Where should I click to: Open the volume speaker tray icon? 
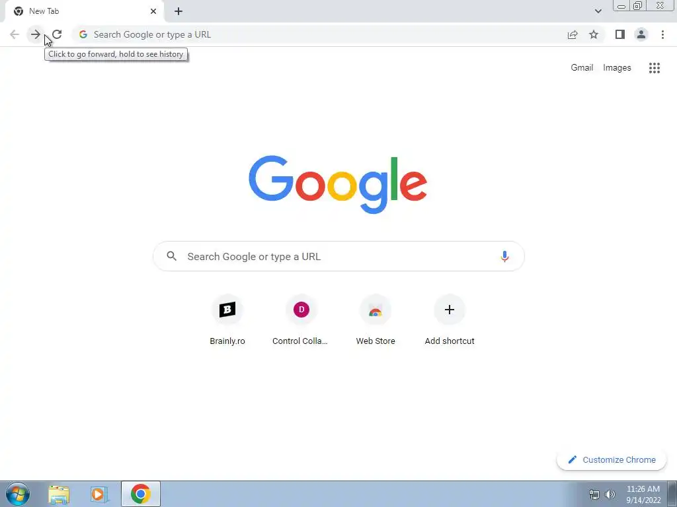[610, 494]
